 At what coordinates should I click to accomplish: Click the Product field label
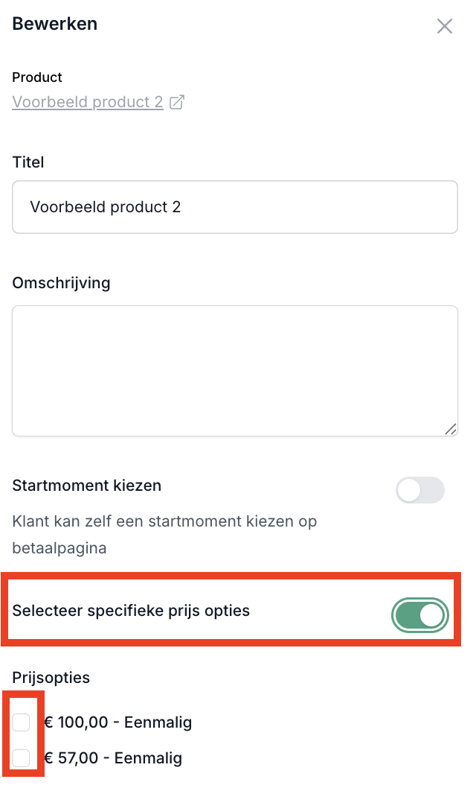[37, 77]
